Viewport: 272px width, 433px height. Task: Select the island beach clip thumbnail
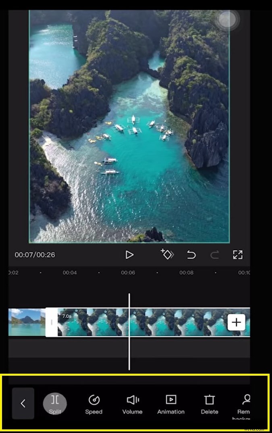pyautogui.click(x=27, y=322)
